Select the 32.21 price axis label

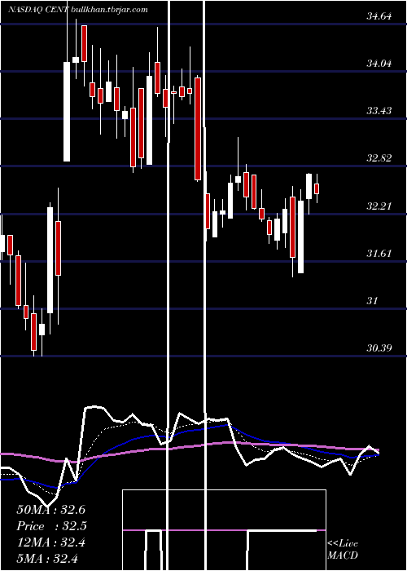[x=379, y=206]
